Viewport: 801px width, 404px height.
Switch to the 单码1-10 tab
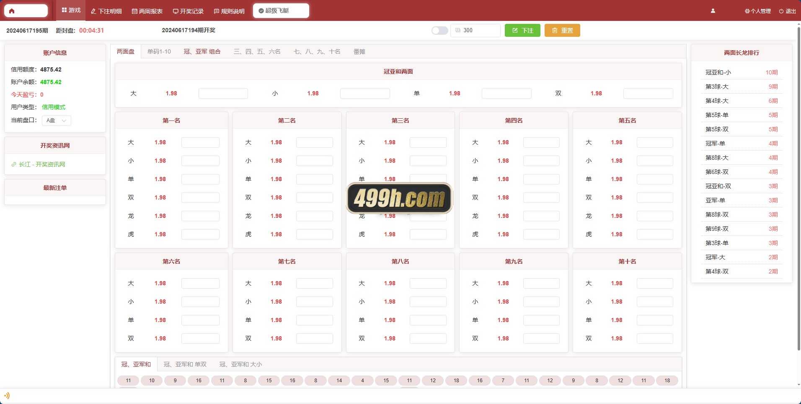[x=159, y=51]
